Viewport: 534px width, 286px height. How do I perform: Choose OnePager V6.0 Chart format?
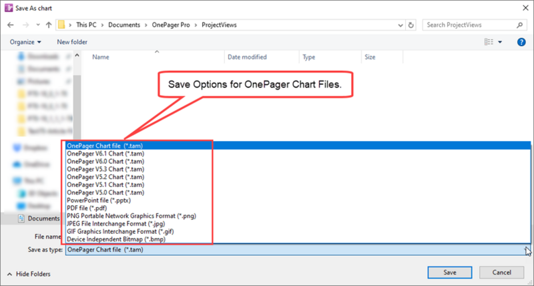coord(298,161)
